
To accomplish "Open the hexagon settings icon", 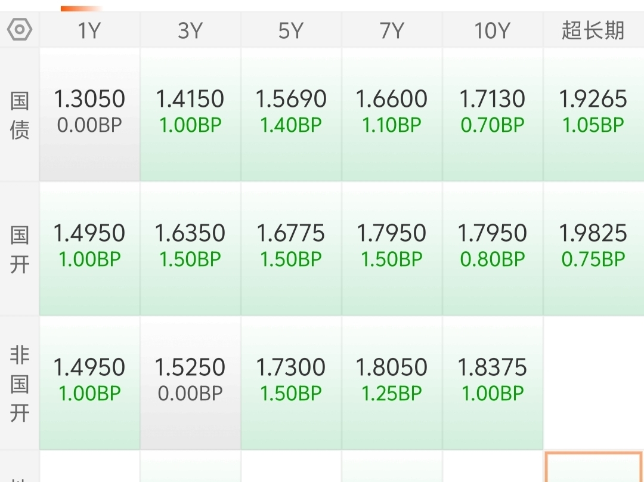I will [x=19, y=30].
